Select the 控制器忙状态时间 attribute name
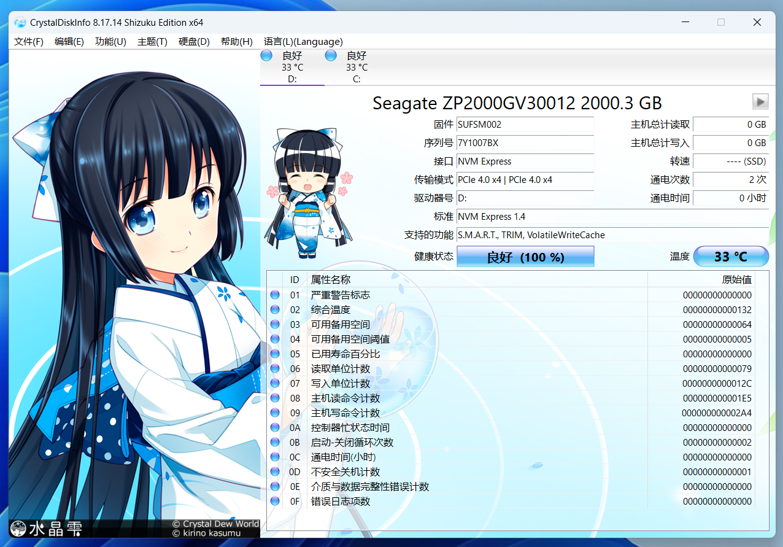783x547 pixels. coord(350,427)
